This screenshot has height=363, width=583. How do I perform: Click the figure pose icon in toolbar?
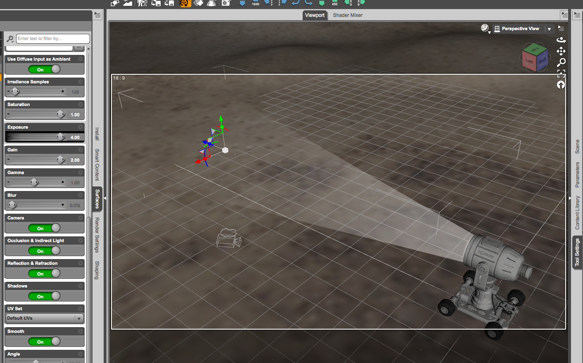142,3
